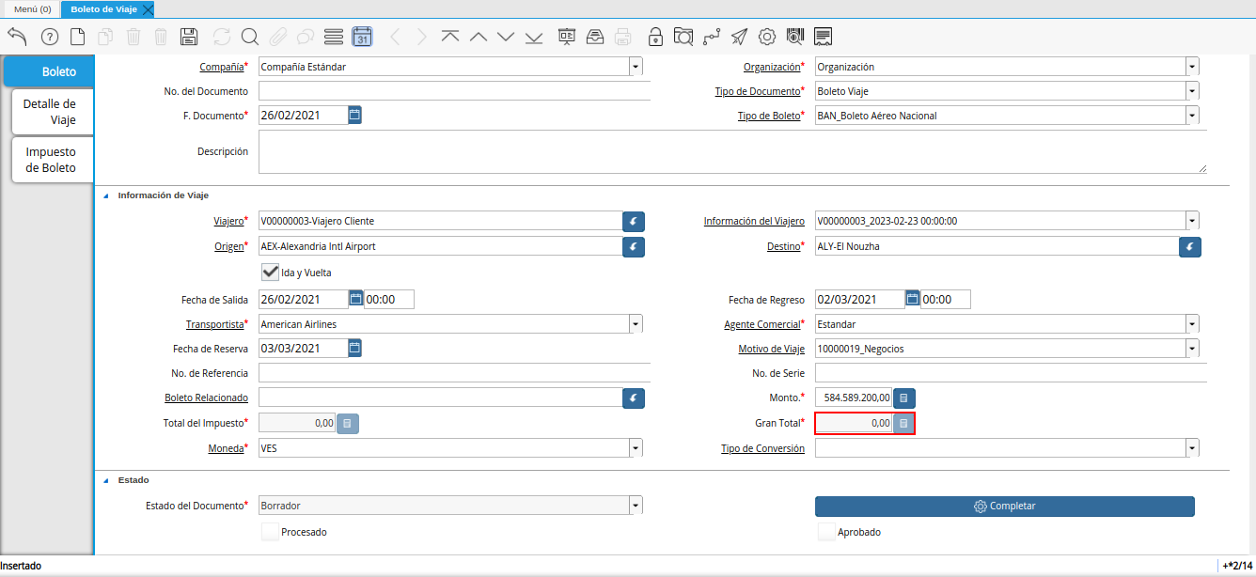The image size is (1256, 577).
Task: Open the search magnifier in toolbar
Action: pyautogui.click(x=249, y=37)
